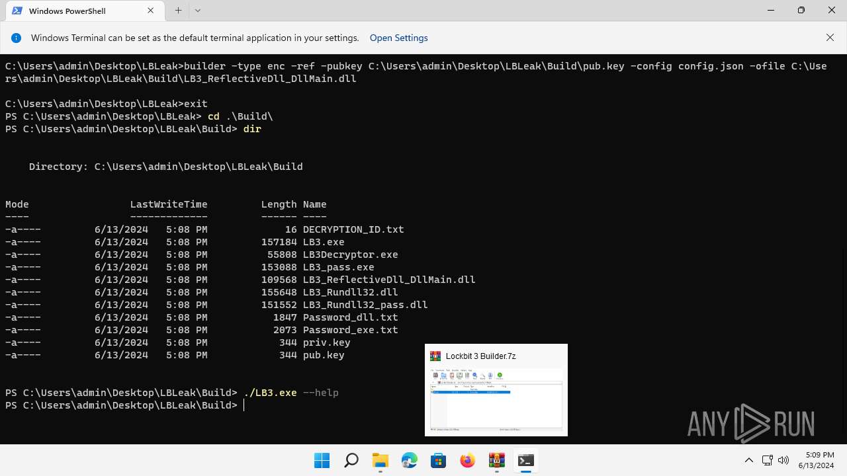Click WinRAR icon in preview title
Image resolution: width=847 pixels, height=476 pixels.
point(435,356)
